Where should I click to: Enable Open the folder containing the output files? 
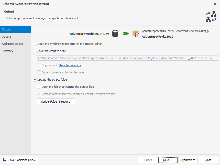tap(39, 87)
